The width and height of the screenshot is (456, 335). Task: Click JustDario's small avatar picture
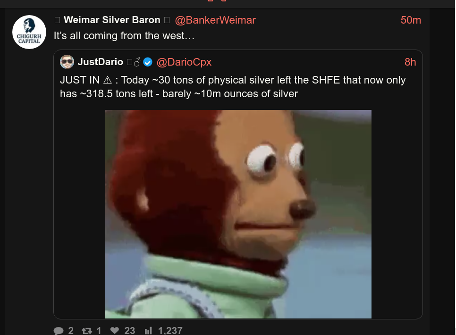click(x=67, y=62)
